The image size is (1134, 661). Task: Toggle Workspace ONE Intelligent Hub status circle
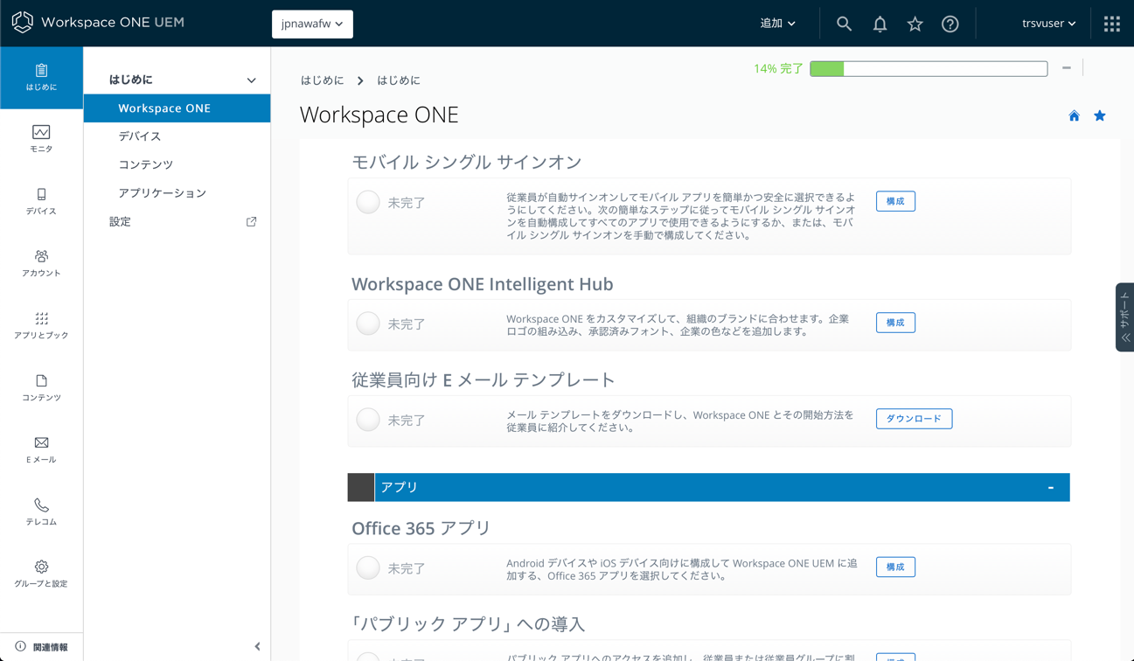click(x=368, y=324)
